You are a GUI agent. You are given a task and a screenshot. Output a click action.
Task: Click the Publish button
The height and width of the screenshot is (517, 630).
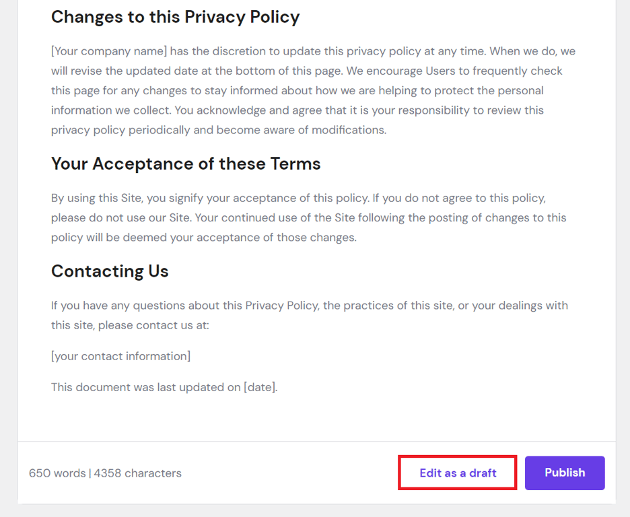(564, 473)
